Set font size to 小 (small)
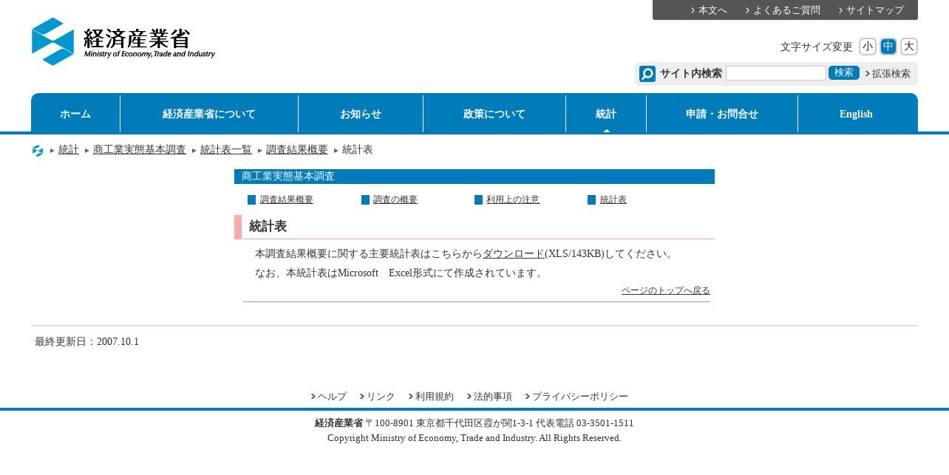 click(x=868, y=47)
